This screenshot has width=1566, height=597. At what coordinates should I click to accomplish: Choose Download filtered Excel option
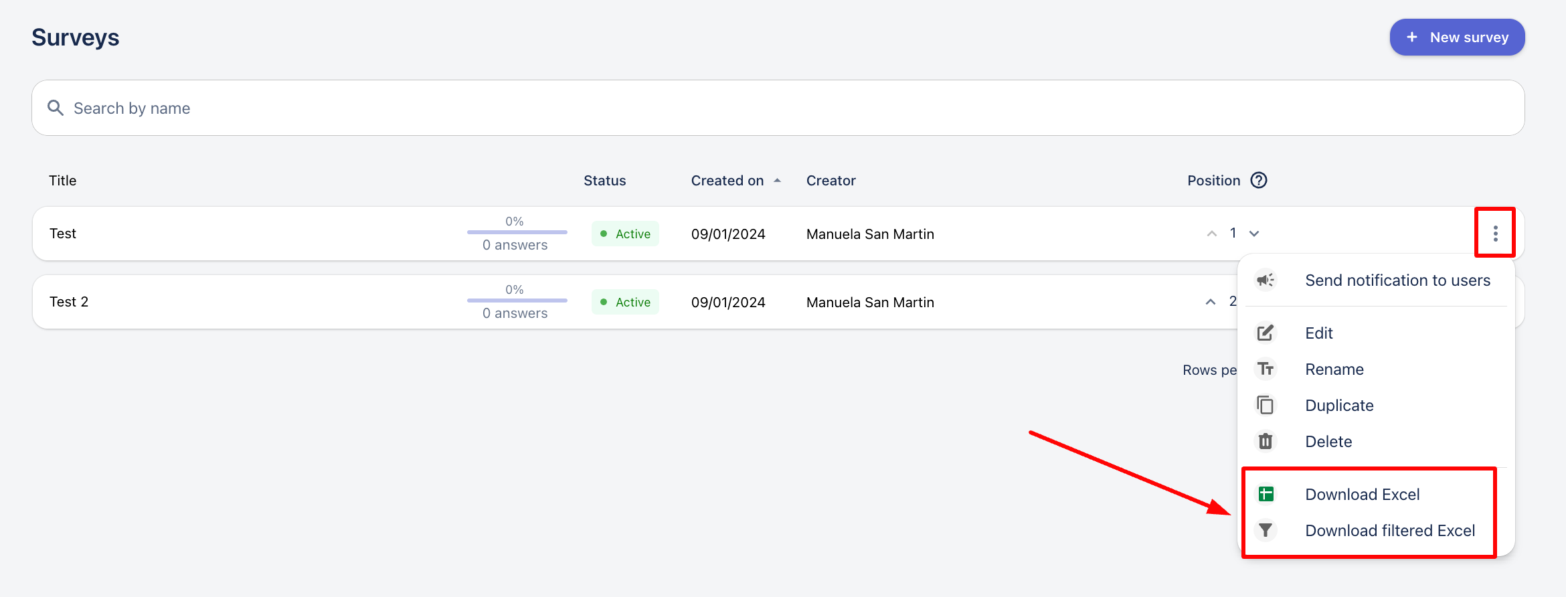(x=1389, y=531)
